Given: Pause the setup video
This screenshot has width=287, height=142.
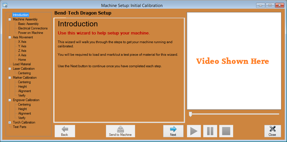Looking at the screenshot, I should point(210,131).
